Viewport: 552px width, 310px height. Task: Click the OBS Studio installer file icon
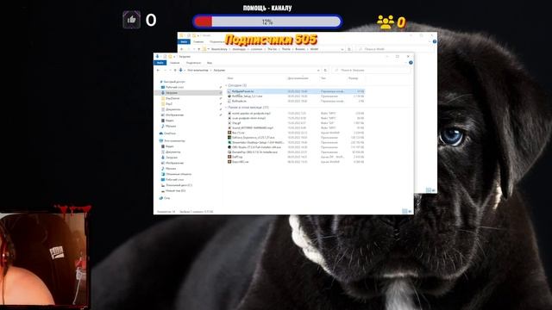229,147
